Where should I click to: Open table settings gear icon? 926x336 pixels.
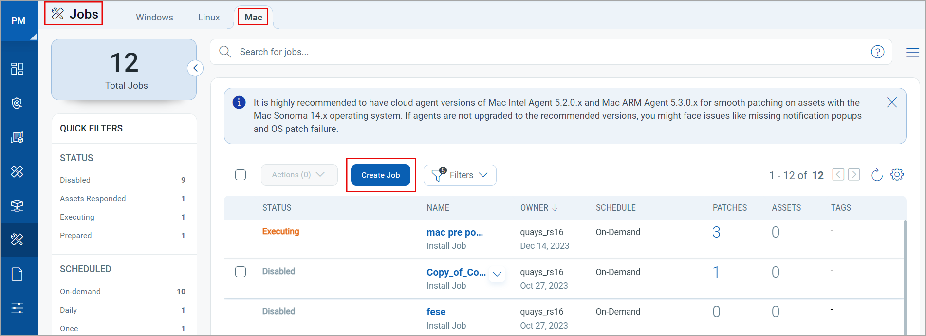point(897,175)
